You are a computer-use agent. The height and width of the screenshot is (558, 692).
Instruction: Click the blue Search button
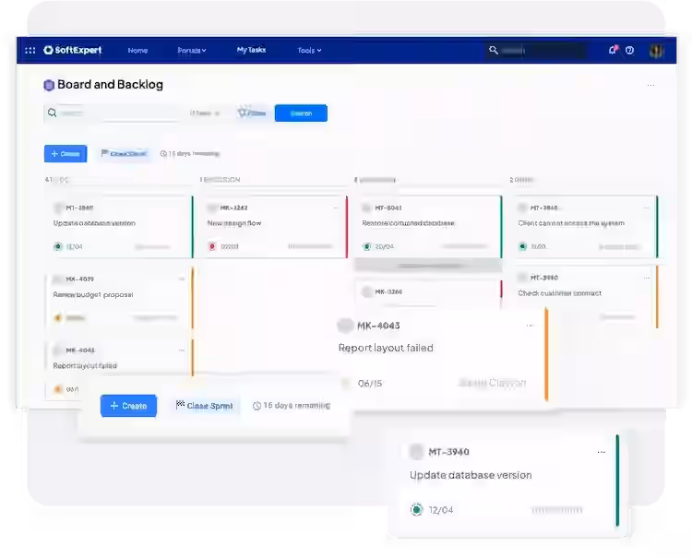[x=301, y=113]
